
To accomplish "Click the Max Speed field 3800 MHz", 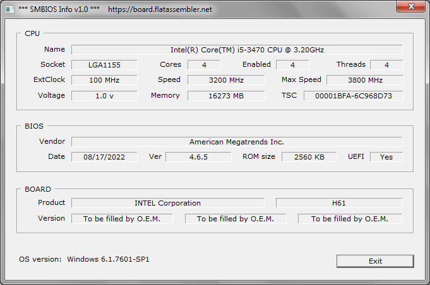I will click(365, 80).
